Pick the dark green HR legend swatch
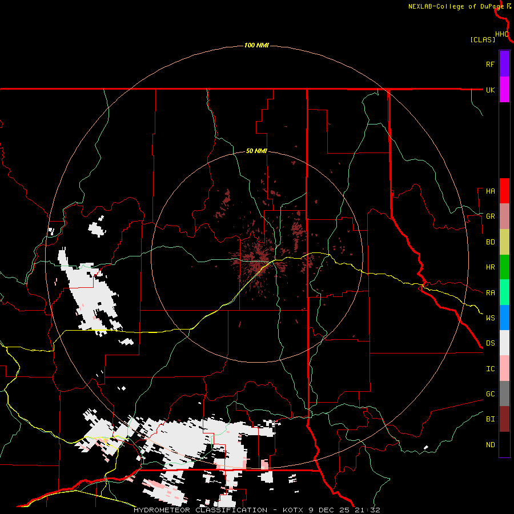This screenshot has width=514, height=514. (x=504, y=267)
